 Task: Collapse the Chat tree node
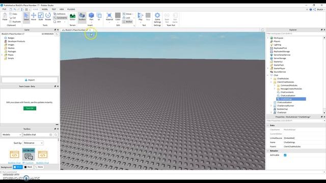point(268,75)
